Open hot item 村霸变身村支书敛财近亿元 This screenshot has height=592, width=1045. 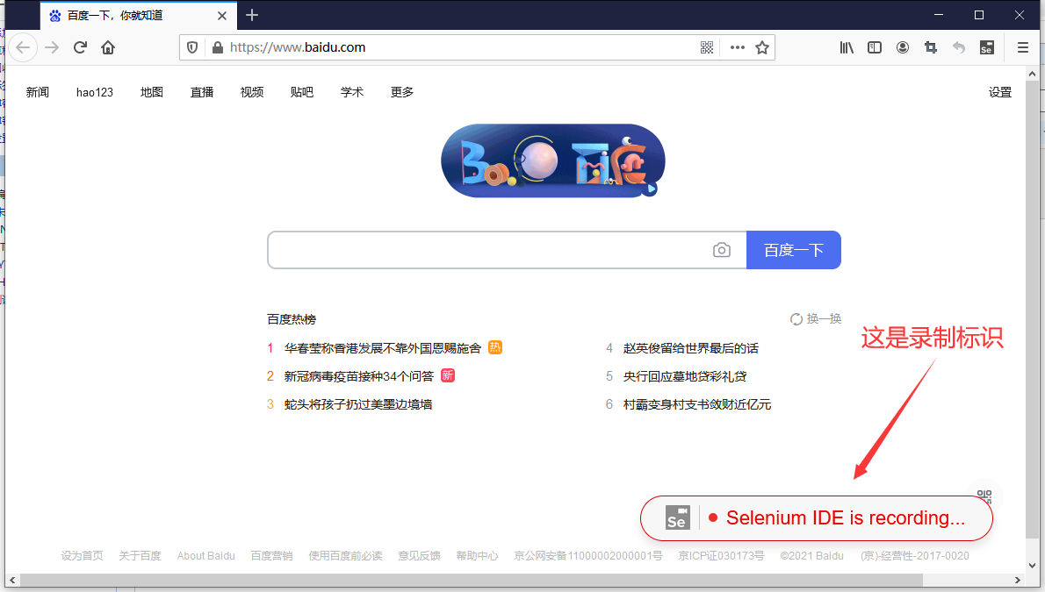697,404
